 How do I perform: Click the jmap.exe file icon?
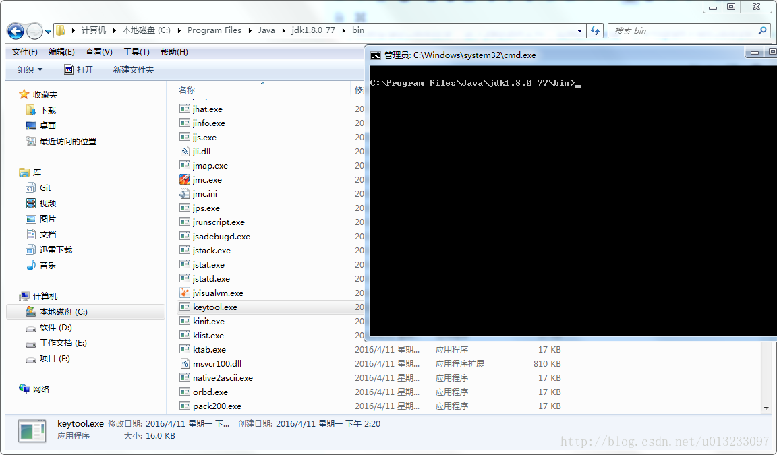185,165
